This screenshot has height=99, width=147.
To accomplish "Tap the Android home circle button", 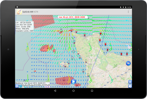I will click(x=73, y=91).
